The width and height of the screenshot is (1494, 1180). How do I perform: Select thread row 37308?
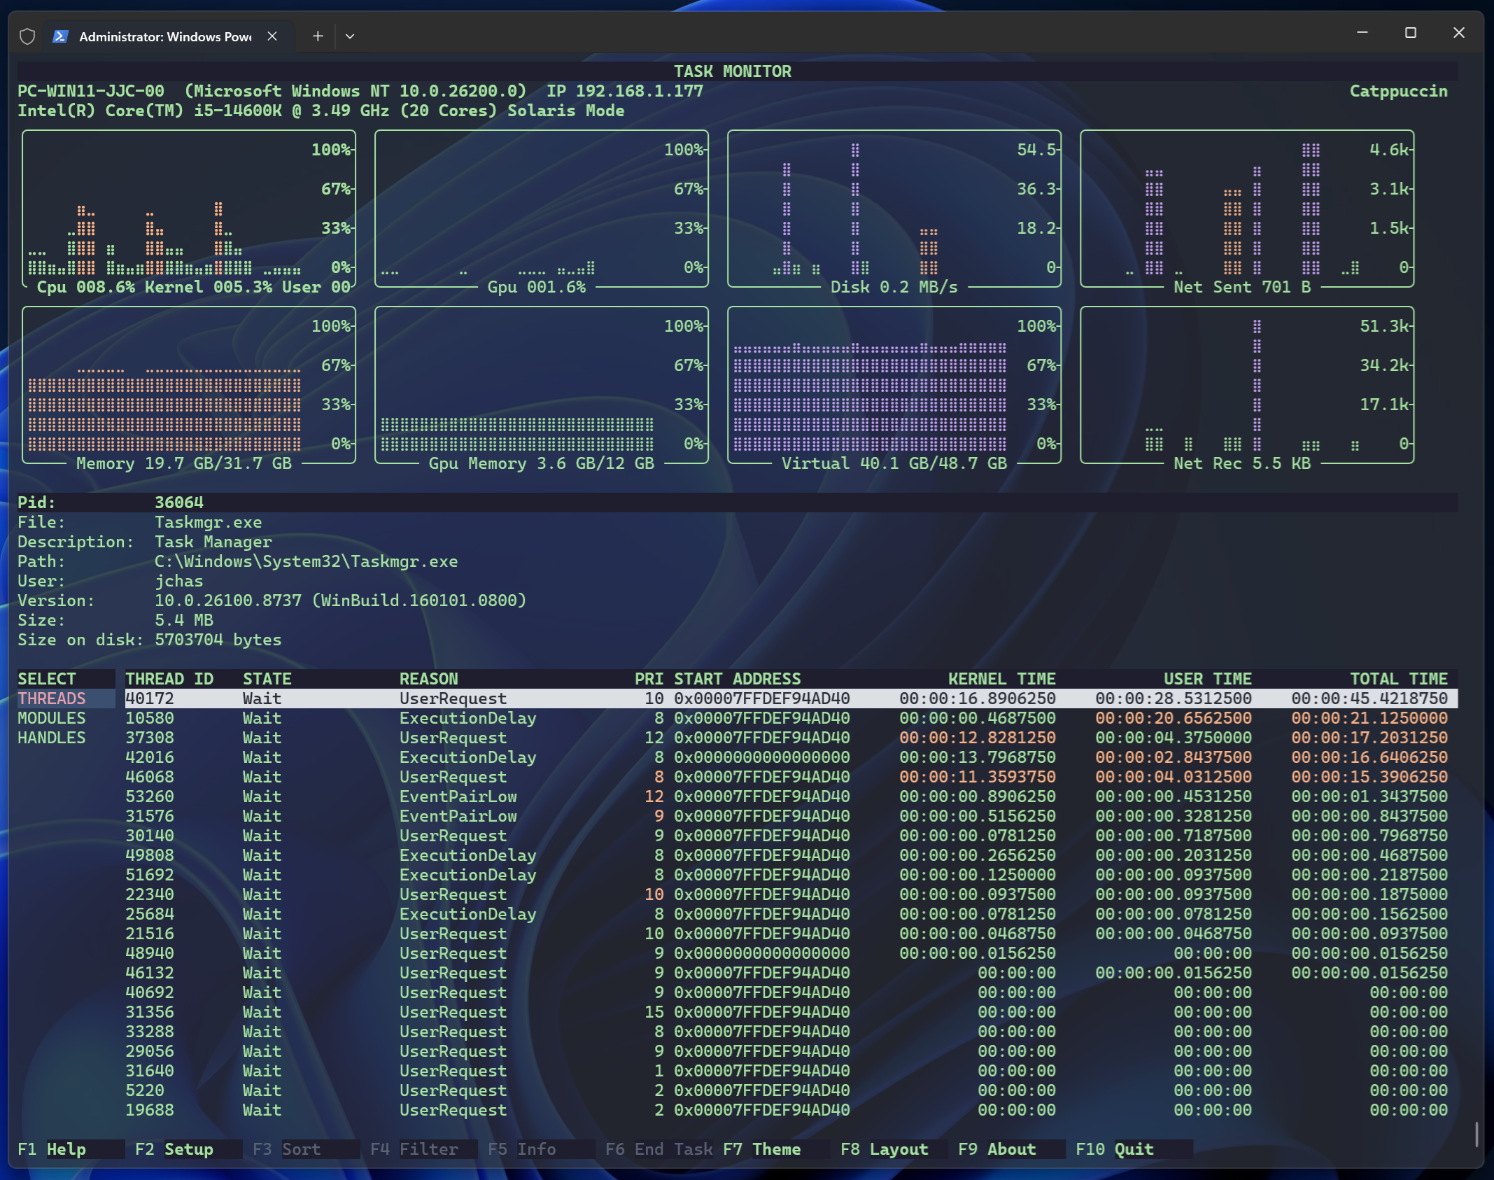[x=791, y=738]
